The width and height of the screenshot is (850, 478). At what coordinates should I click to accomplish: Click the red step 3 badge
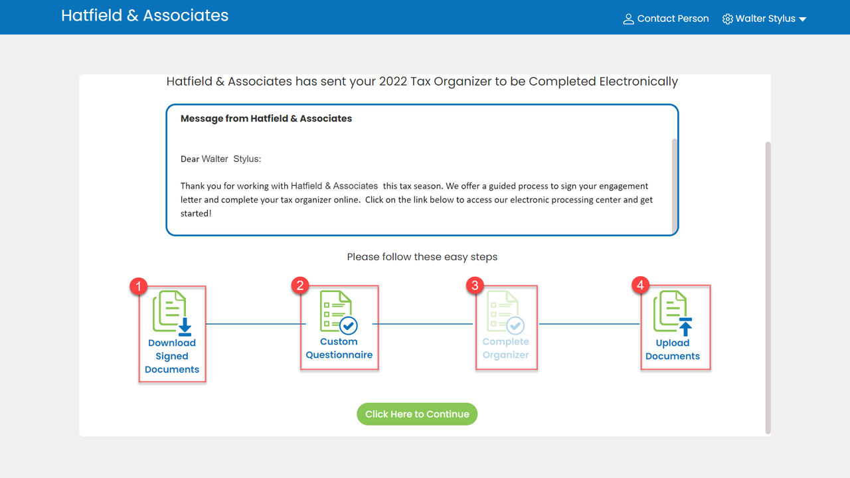pyautogui.click(x=474, y=285)
